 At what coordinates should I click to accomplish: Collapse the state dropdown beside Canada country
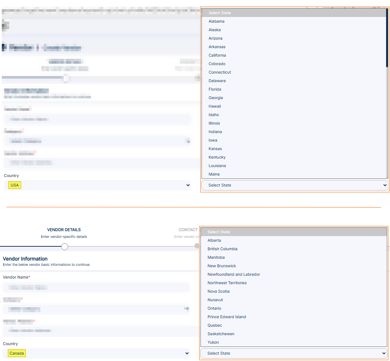point(294,353)
